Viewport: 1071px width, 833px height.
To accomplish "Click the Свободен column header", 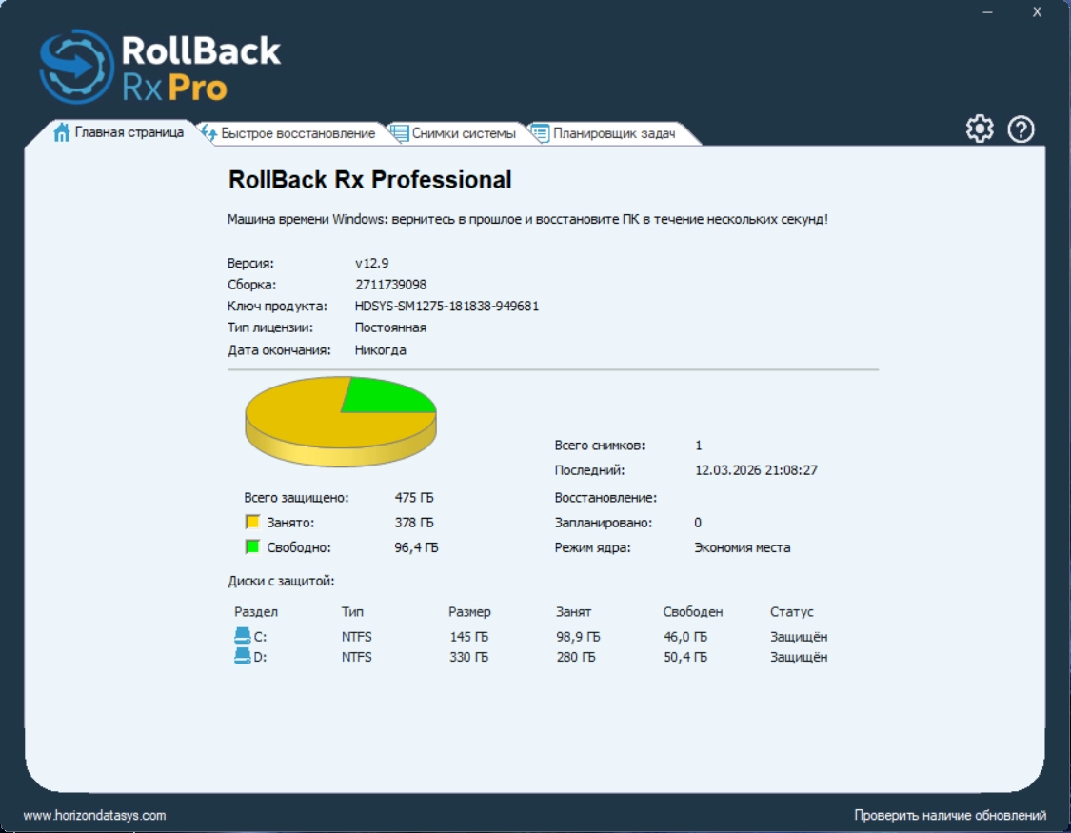I will [693, 611].
